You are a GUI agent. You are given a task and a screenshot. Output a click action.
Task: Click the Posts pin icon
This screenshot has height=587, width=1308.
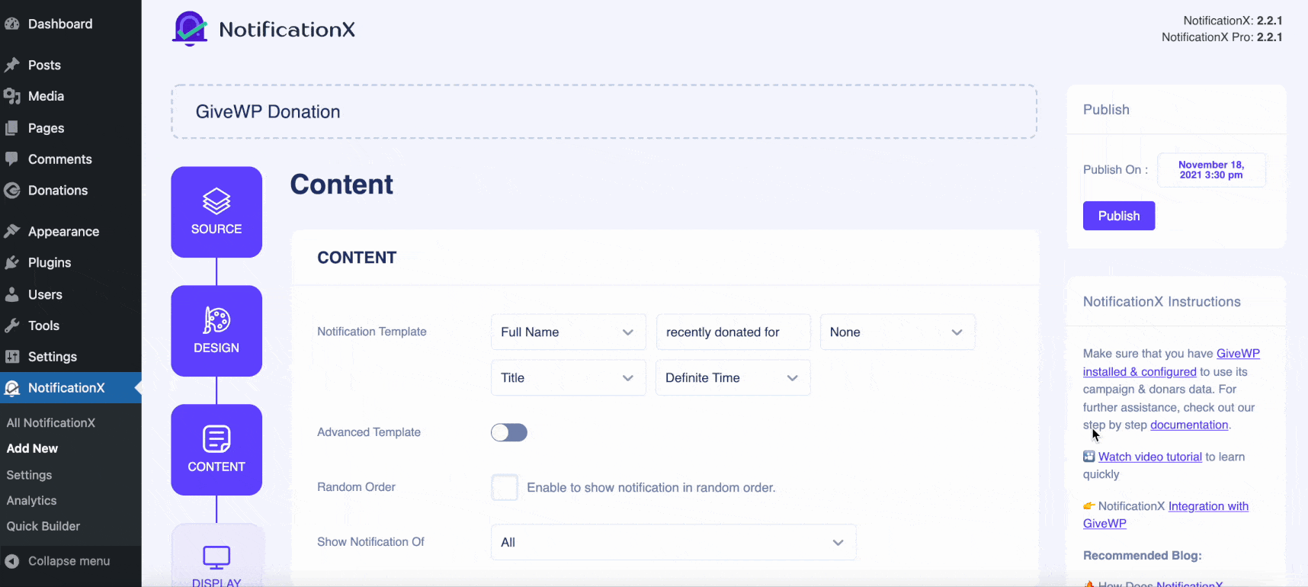pyautogui.click(x=11, y=65)
